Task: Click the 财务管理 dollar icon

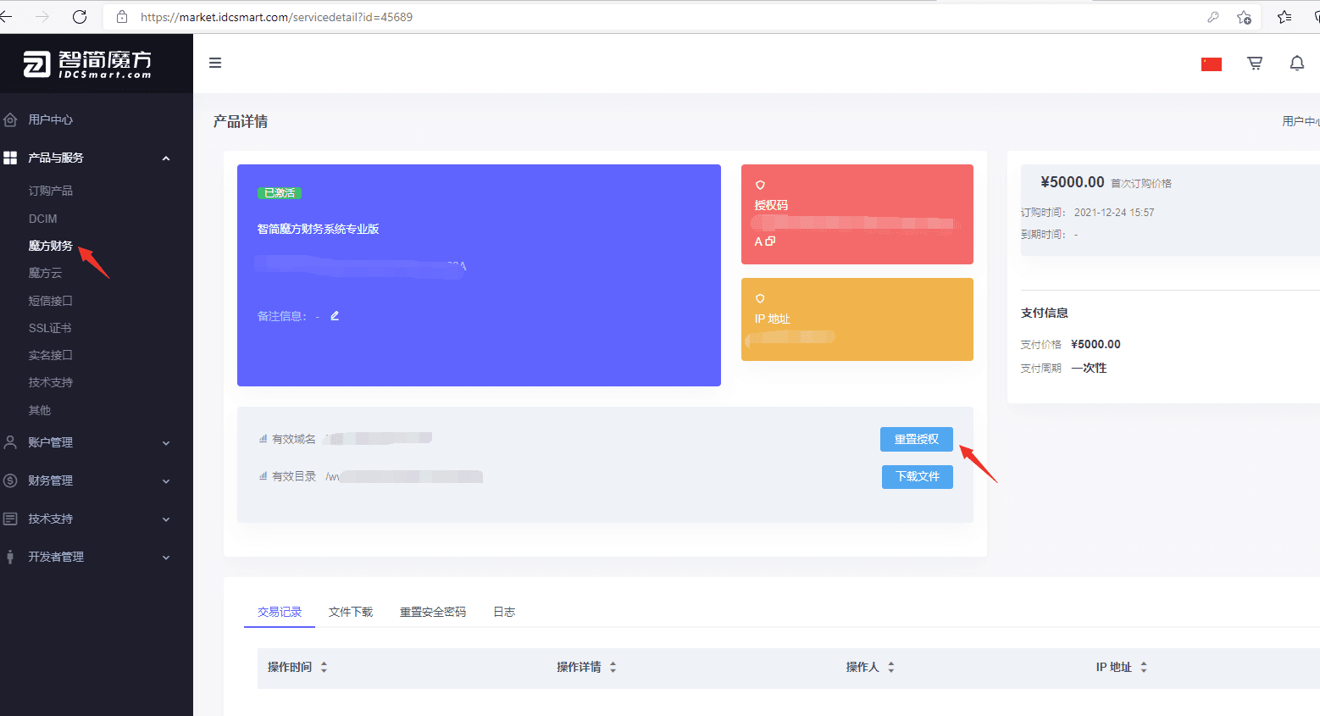Action: pyautogui.click(x=10, y=480)
